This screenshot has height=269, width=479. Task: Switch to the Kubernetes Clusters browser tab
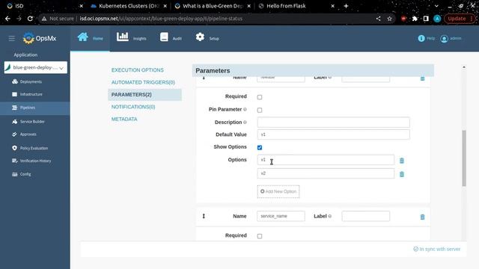coord(128,6)
